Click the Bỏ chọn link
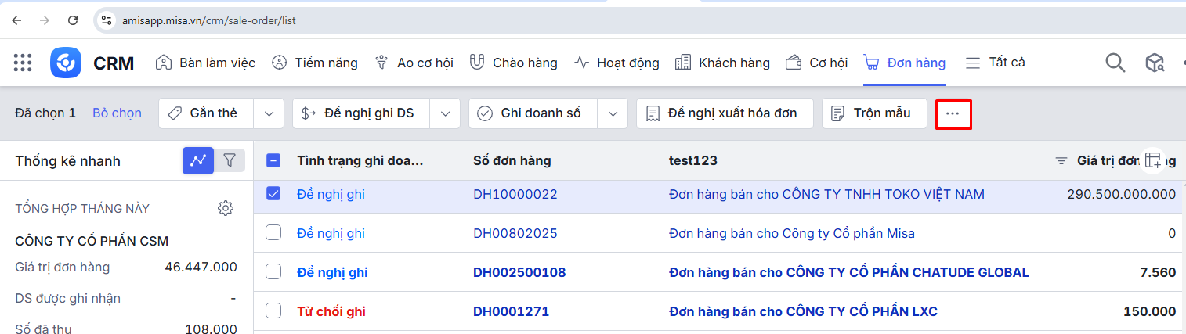This screenshot has width=1186, height=334. (117, 113)
